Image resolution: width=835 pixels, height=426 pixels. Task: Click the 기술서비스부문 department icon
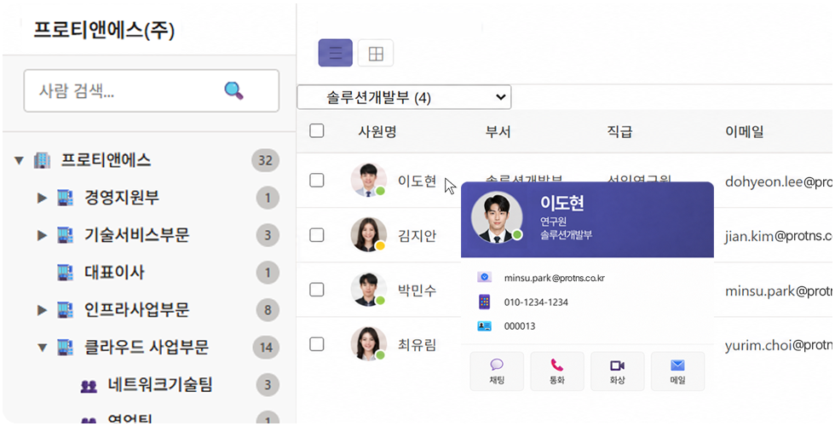65,235
